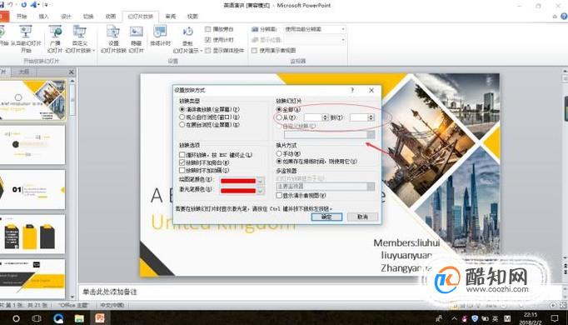Image resolution: width=568 pixels, height=325 pixels.
Task: Open the Home ribbon tab
Action: tap(22, 17)
